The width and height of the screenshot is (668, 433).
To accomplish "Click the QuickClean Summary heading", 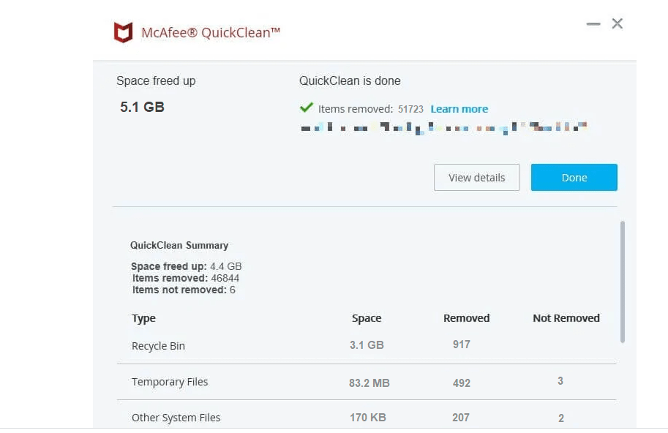I will pos(179,246).
